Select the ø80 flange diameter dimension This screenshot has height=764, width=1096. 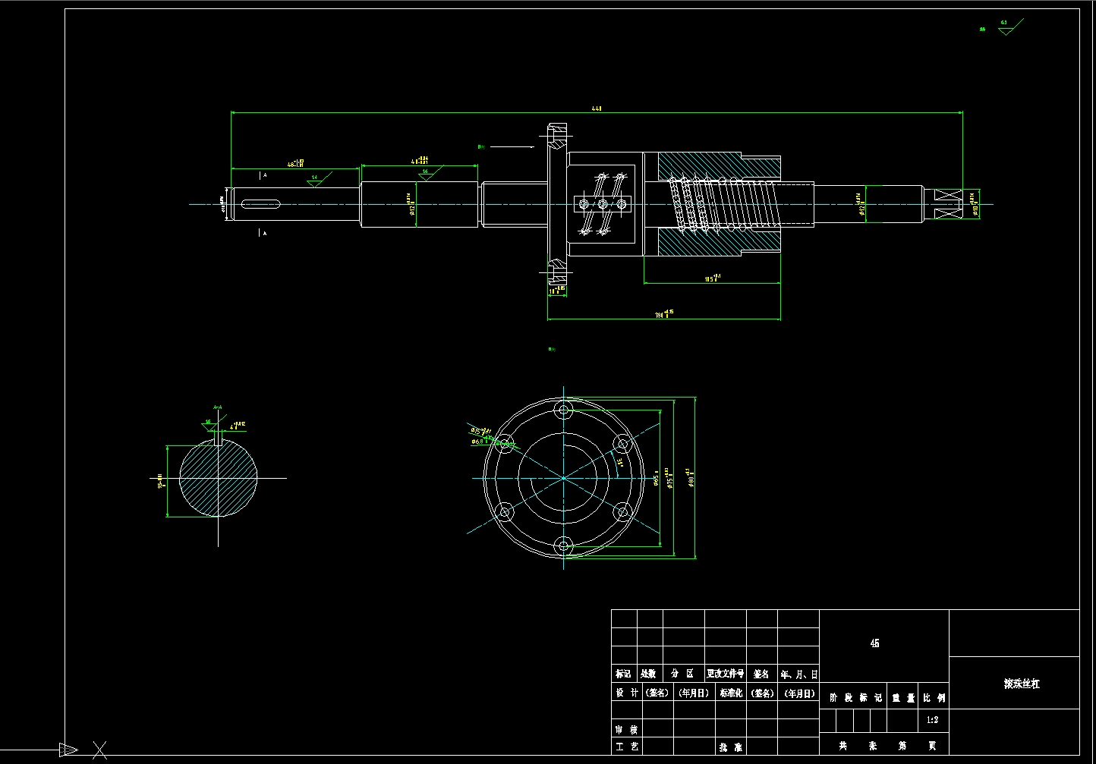point(690,478)
